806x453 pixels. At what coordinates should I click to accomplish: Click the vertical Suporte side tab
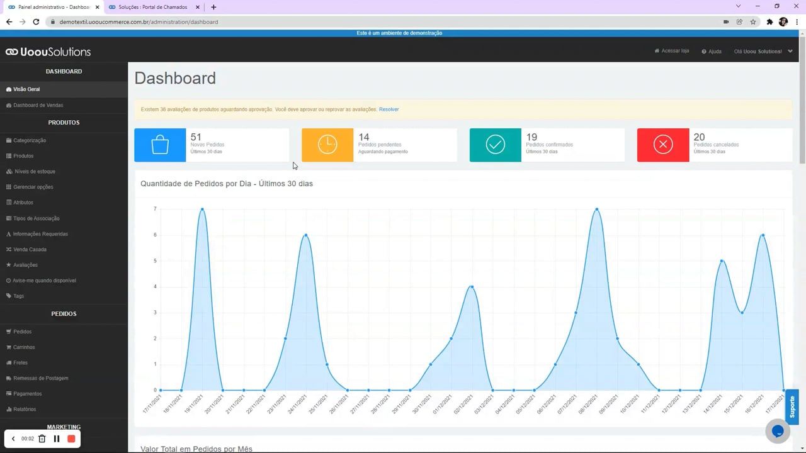click(x=792, y=407)
